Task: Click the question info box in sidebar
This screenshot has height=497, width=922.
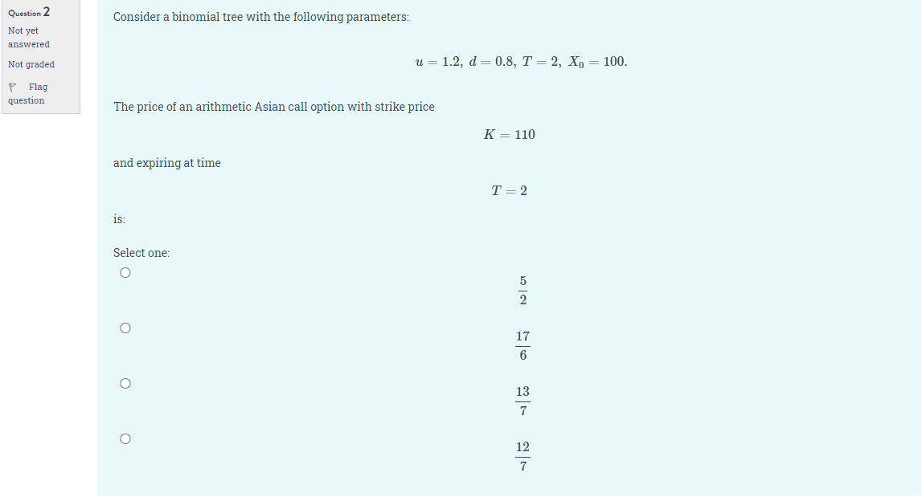Action: pos(40,56)
